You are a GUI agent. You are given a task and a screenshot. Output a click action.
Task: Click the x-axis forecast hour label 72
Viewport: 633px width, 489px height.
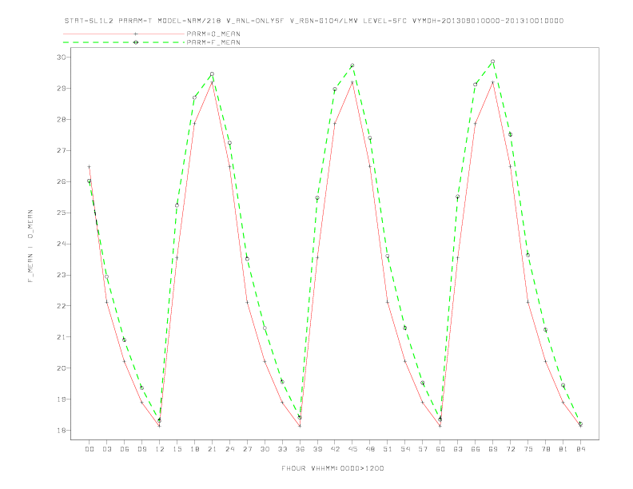tap(510, 449)
